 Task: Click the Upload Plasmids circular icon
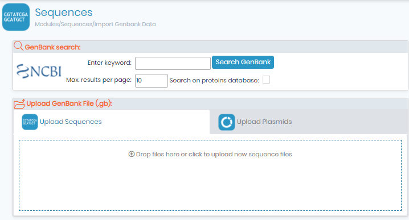[226, 122]
